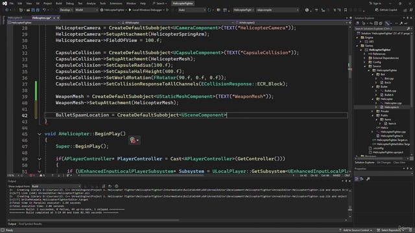Viewport: 415px width, 233px height.
Task: Collapse the if UEnhancedInputLocalPlayerSubsystem block fold
Action: coord(40,172)
